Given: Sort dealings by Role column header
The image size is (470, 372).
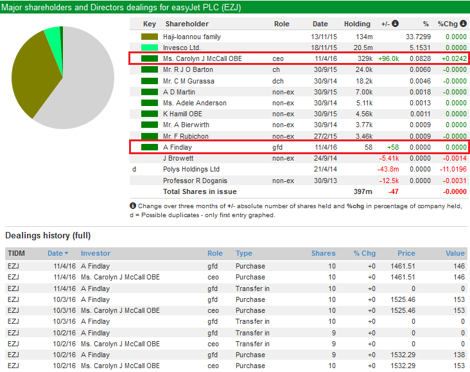Looking at the screenshot, I should 215,253.
